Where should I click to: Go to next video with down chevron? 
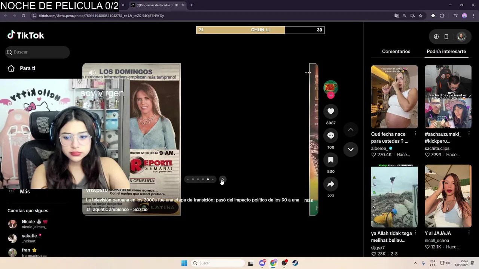[351, 149]
